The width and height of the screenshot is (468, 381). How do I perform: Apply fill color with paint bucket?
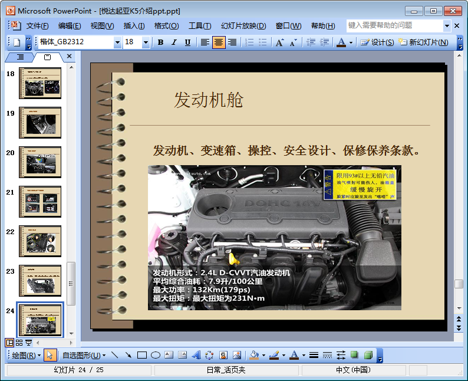(254, 355)
